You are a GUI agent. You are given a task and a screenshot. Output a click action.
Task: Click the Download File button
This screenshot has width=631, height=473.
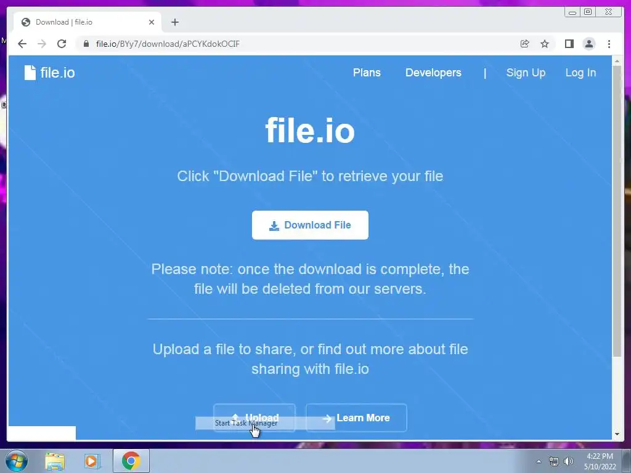point(310,225)
